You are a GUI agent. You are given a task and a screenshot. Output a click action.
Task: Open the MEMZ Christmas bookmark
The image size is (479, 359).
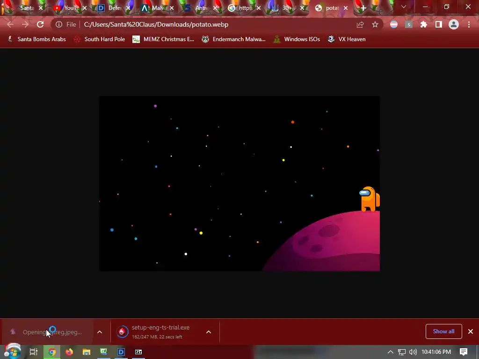(163, 39)
